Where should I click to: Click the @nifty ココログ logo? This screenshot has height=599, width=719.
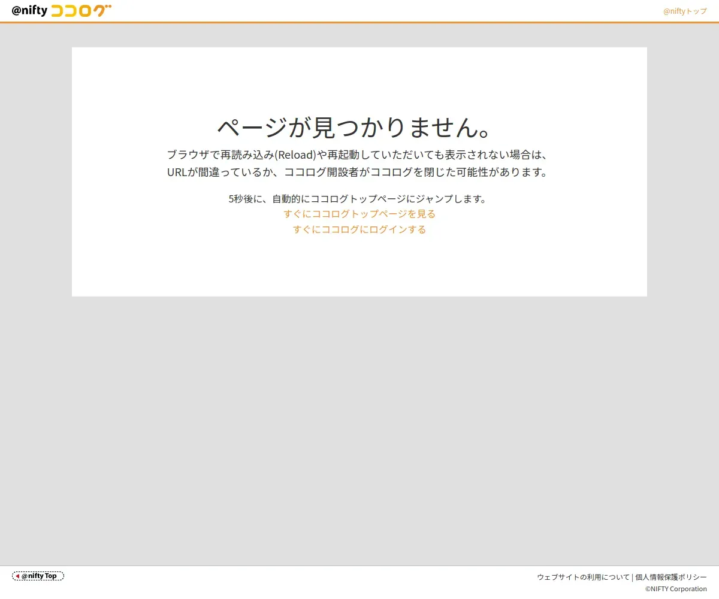[x=62, y=10]
